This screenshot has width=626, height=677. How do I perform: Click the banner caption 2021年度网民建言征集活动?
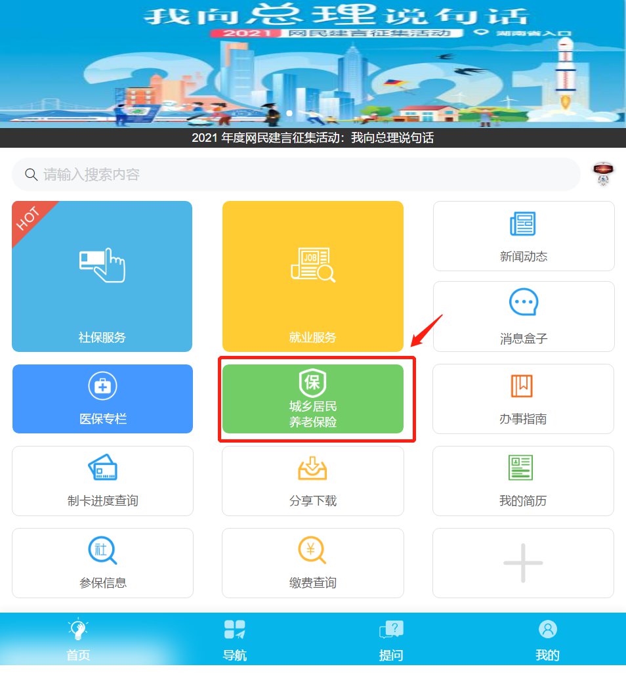[x=313, y=138]
